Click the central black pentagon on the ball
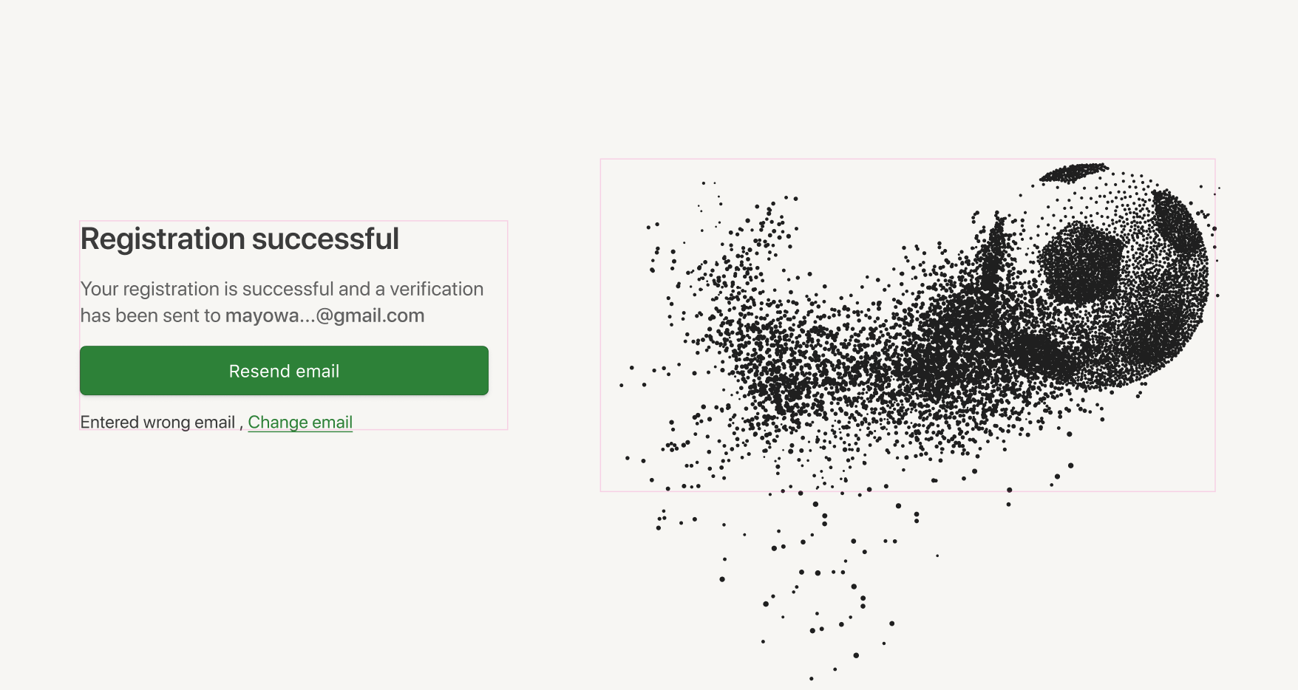Image resolution: width=1298 pixels, height=690 pixels. (x=1081, y=263)
